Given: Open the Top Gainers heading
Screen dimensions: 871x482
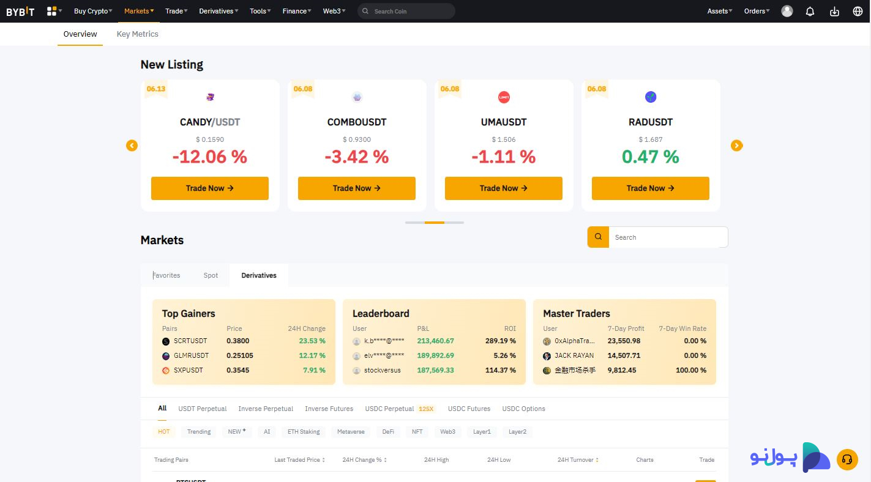Looking at the screenshot, I should (x=189, y=313).
